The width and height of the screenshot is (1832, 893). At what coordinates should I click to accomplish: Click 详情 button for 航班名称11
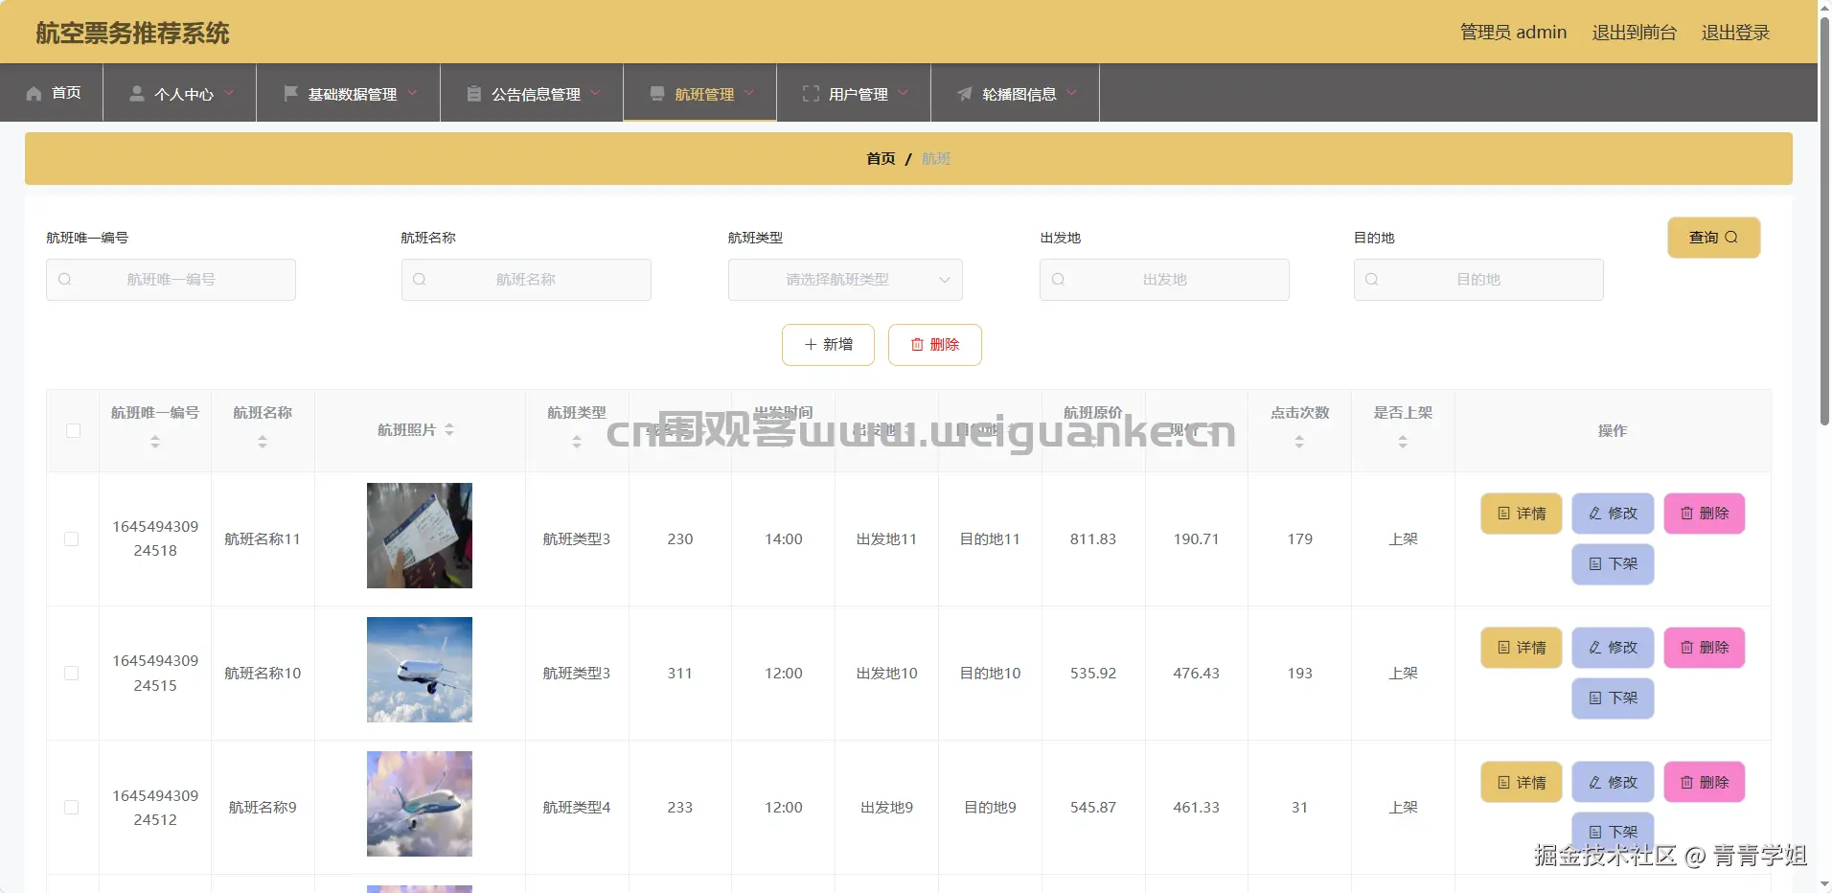click(1522, 514)
